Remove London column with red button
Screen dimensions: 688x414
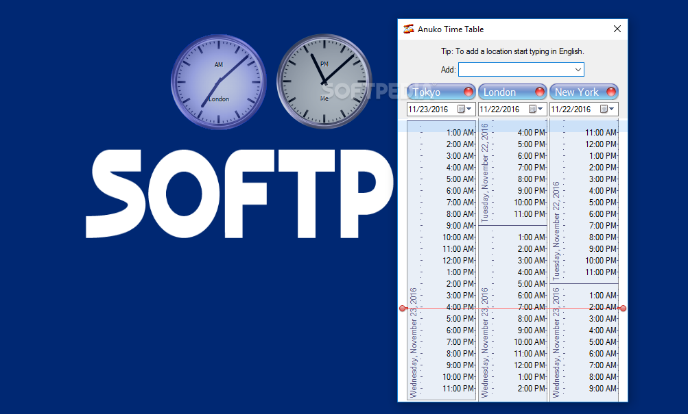tap(540, 92)
